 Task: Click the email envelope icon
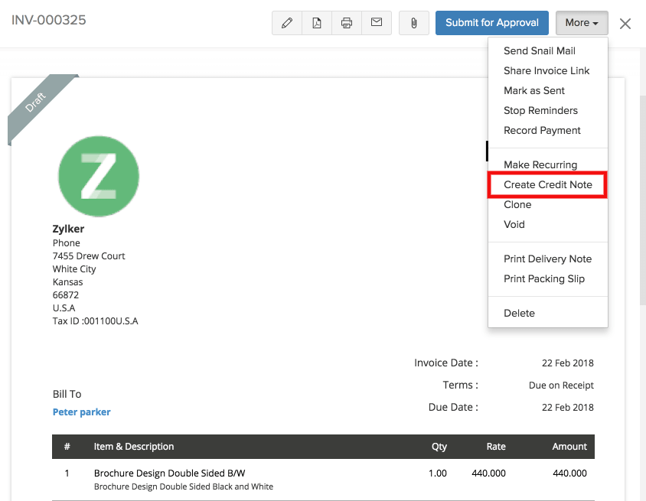(377, 23)
